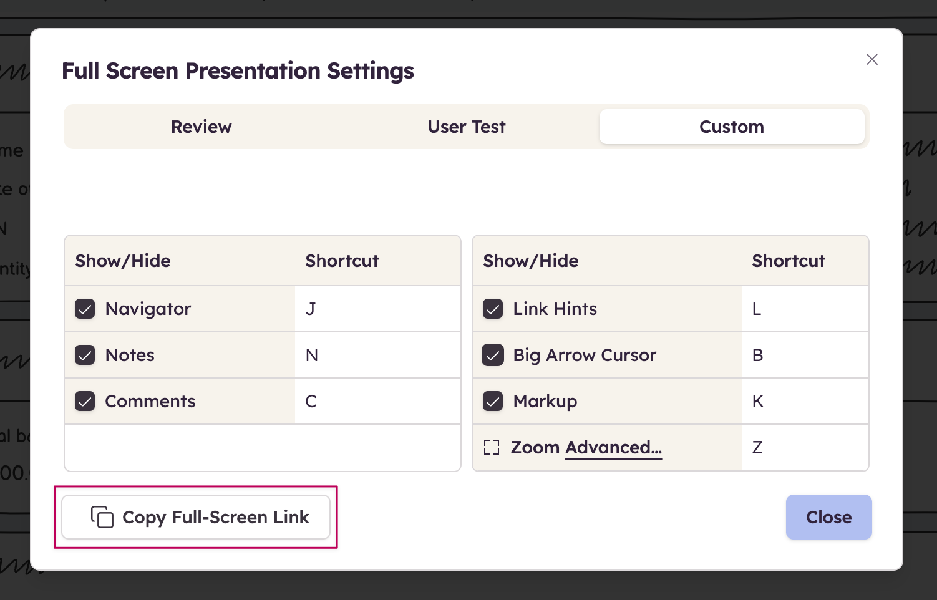This screenshot has width=937, height=600.
Task: Toggle Big Arrow Cursor checkbox
Action: [x=493, y=355]
